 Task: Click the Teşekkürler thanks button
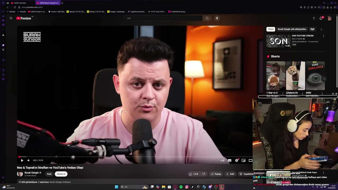click(246, 174)
